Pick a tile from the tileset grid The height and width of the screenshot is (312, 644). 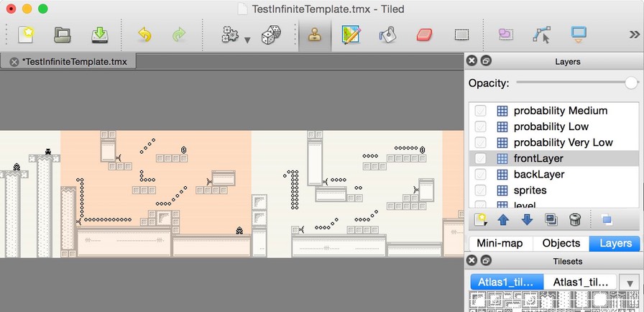[553, 302]
